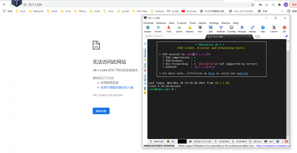Open the Network bookmark folder
The image size is (297, 153).
tap(36, 11)
